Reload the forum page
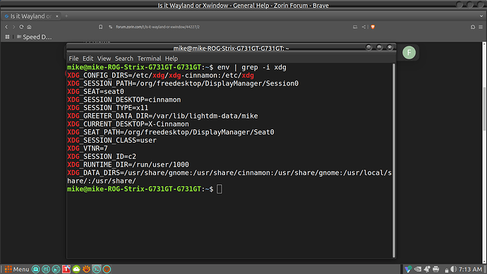487x274 pixels. 21,27
